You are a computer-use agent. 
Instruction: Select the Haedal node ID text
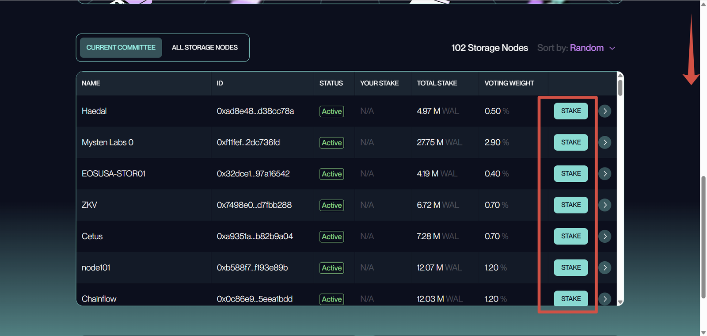[255, 111]
